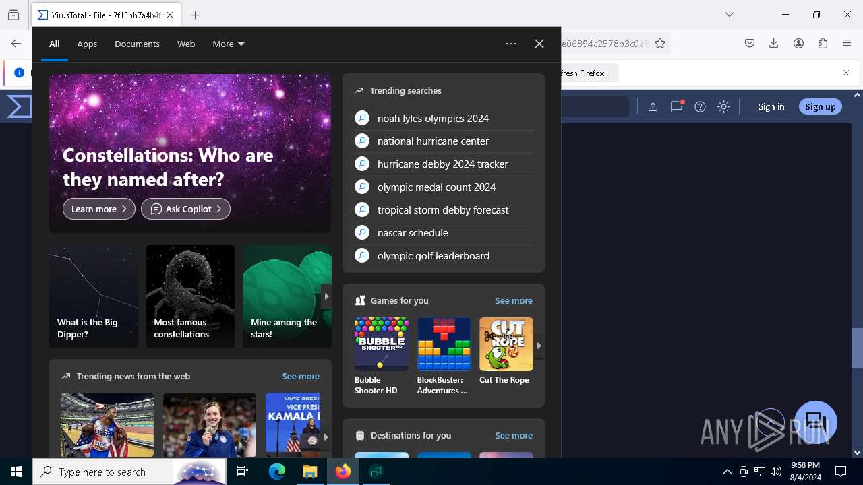The width and height of the screenshot is (863, 485).
Task: Switch to the Documents search tab
Action: [x=137, y=44]
